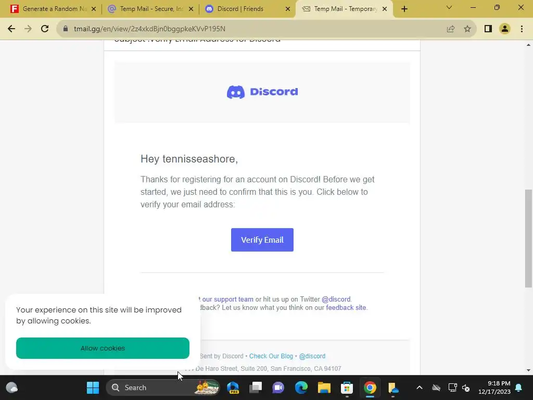Open the PRE badge app on taskbar
The image size is (533, 400).
pos(233,387)
